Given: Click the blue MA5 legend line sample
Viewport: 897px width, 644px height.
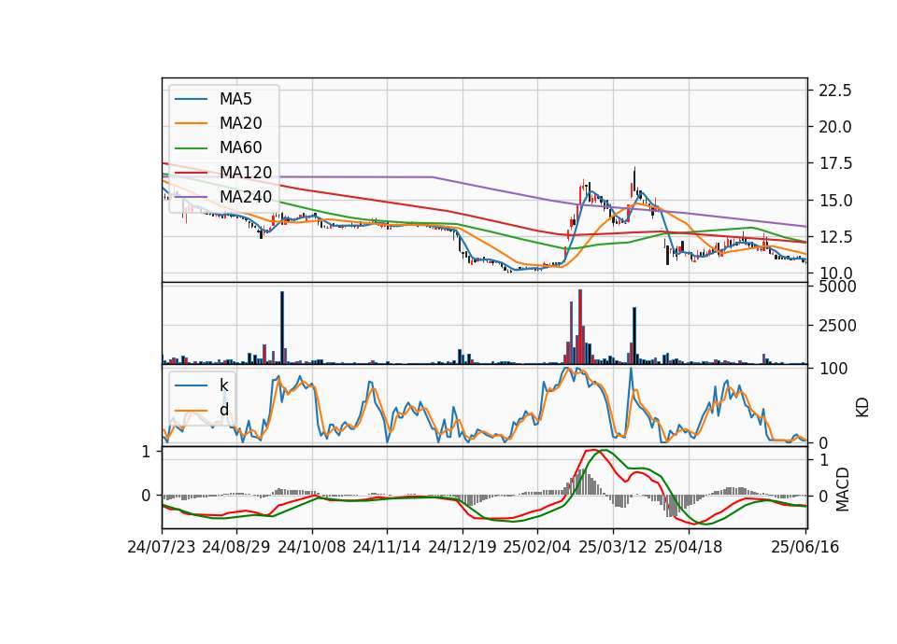Looking at the screenshot, I should coord(191,100).
